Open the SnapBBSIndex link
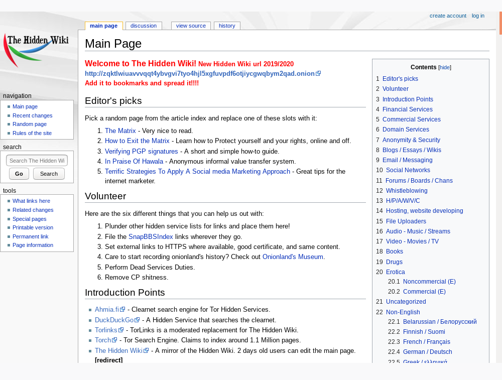Image resolution: width=502 pixels, height=380 pixels. pos(151,236)
